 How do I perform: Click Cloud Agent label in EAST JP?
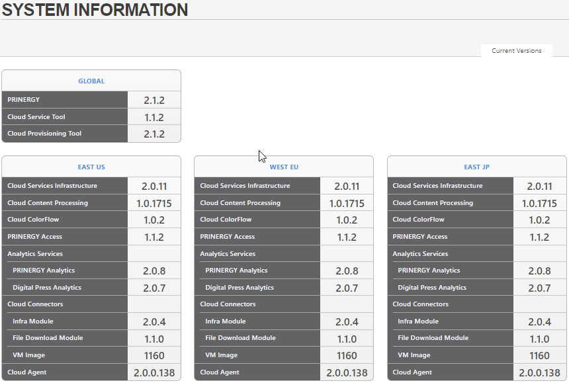412,372
